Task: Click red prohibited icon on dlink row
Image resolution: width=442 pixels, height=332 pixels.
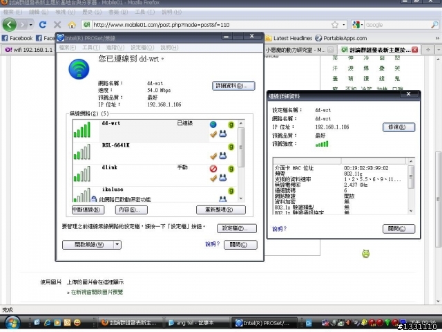Action: pyautogui.click(x=213, y=169)
